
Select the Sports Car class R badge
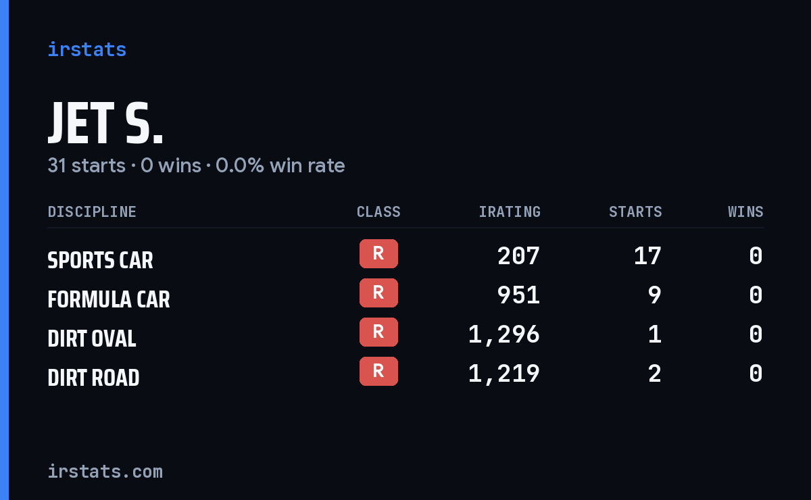(378, 254)
